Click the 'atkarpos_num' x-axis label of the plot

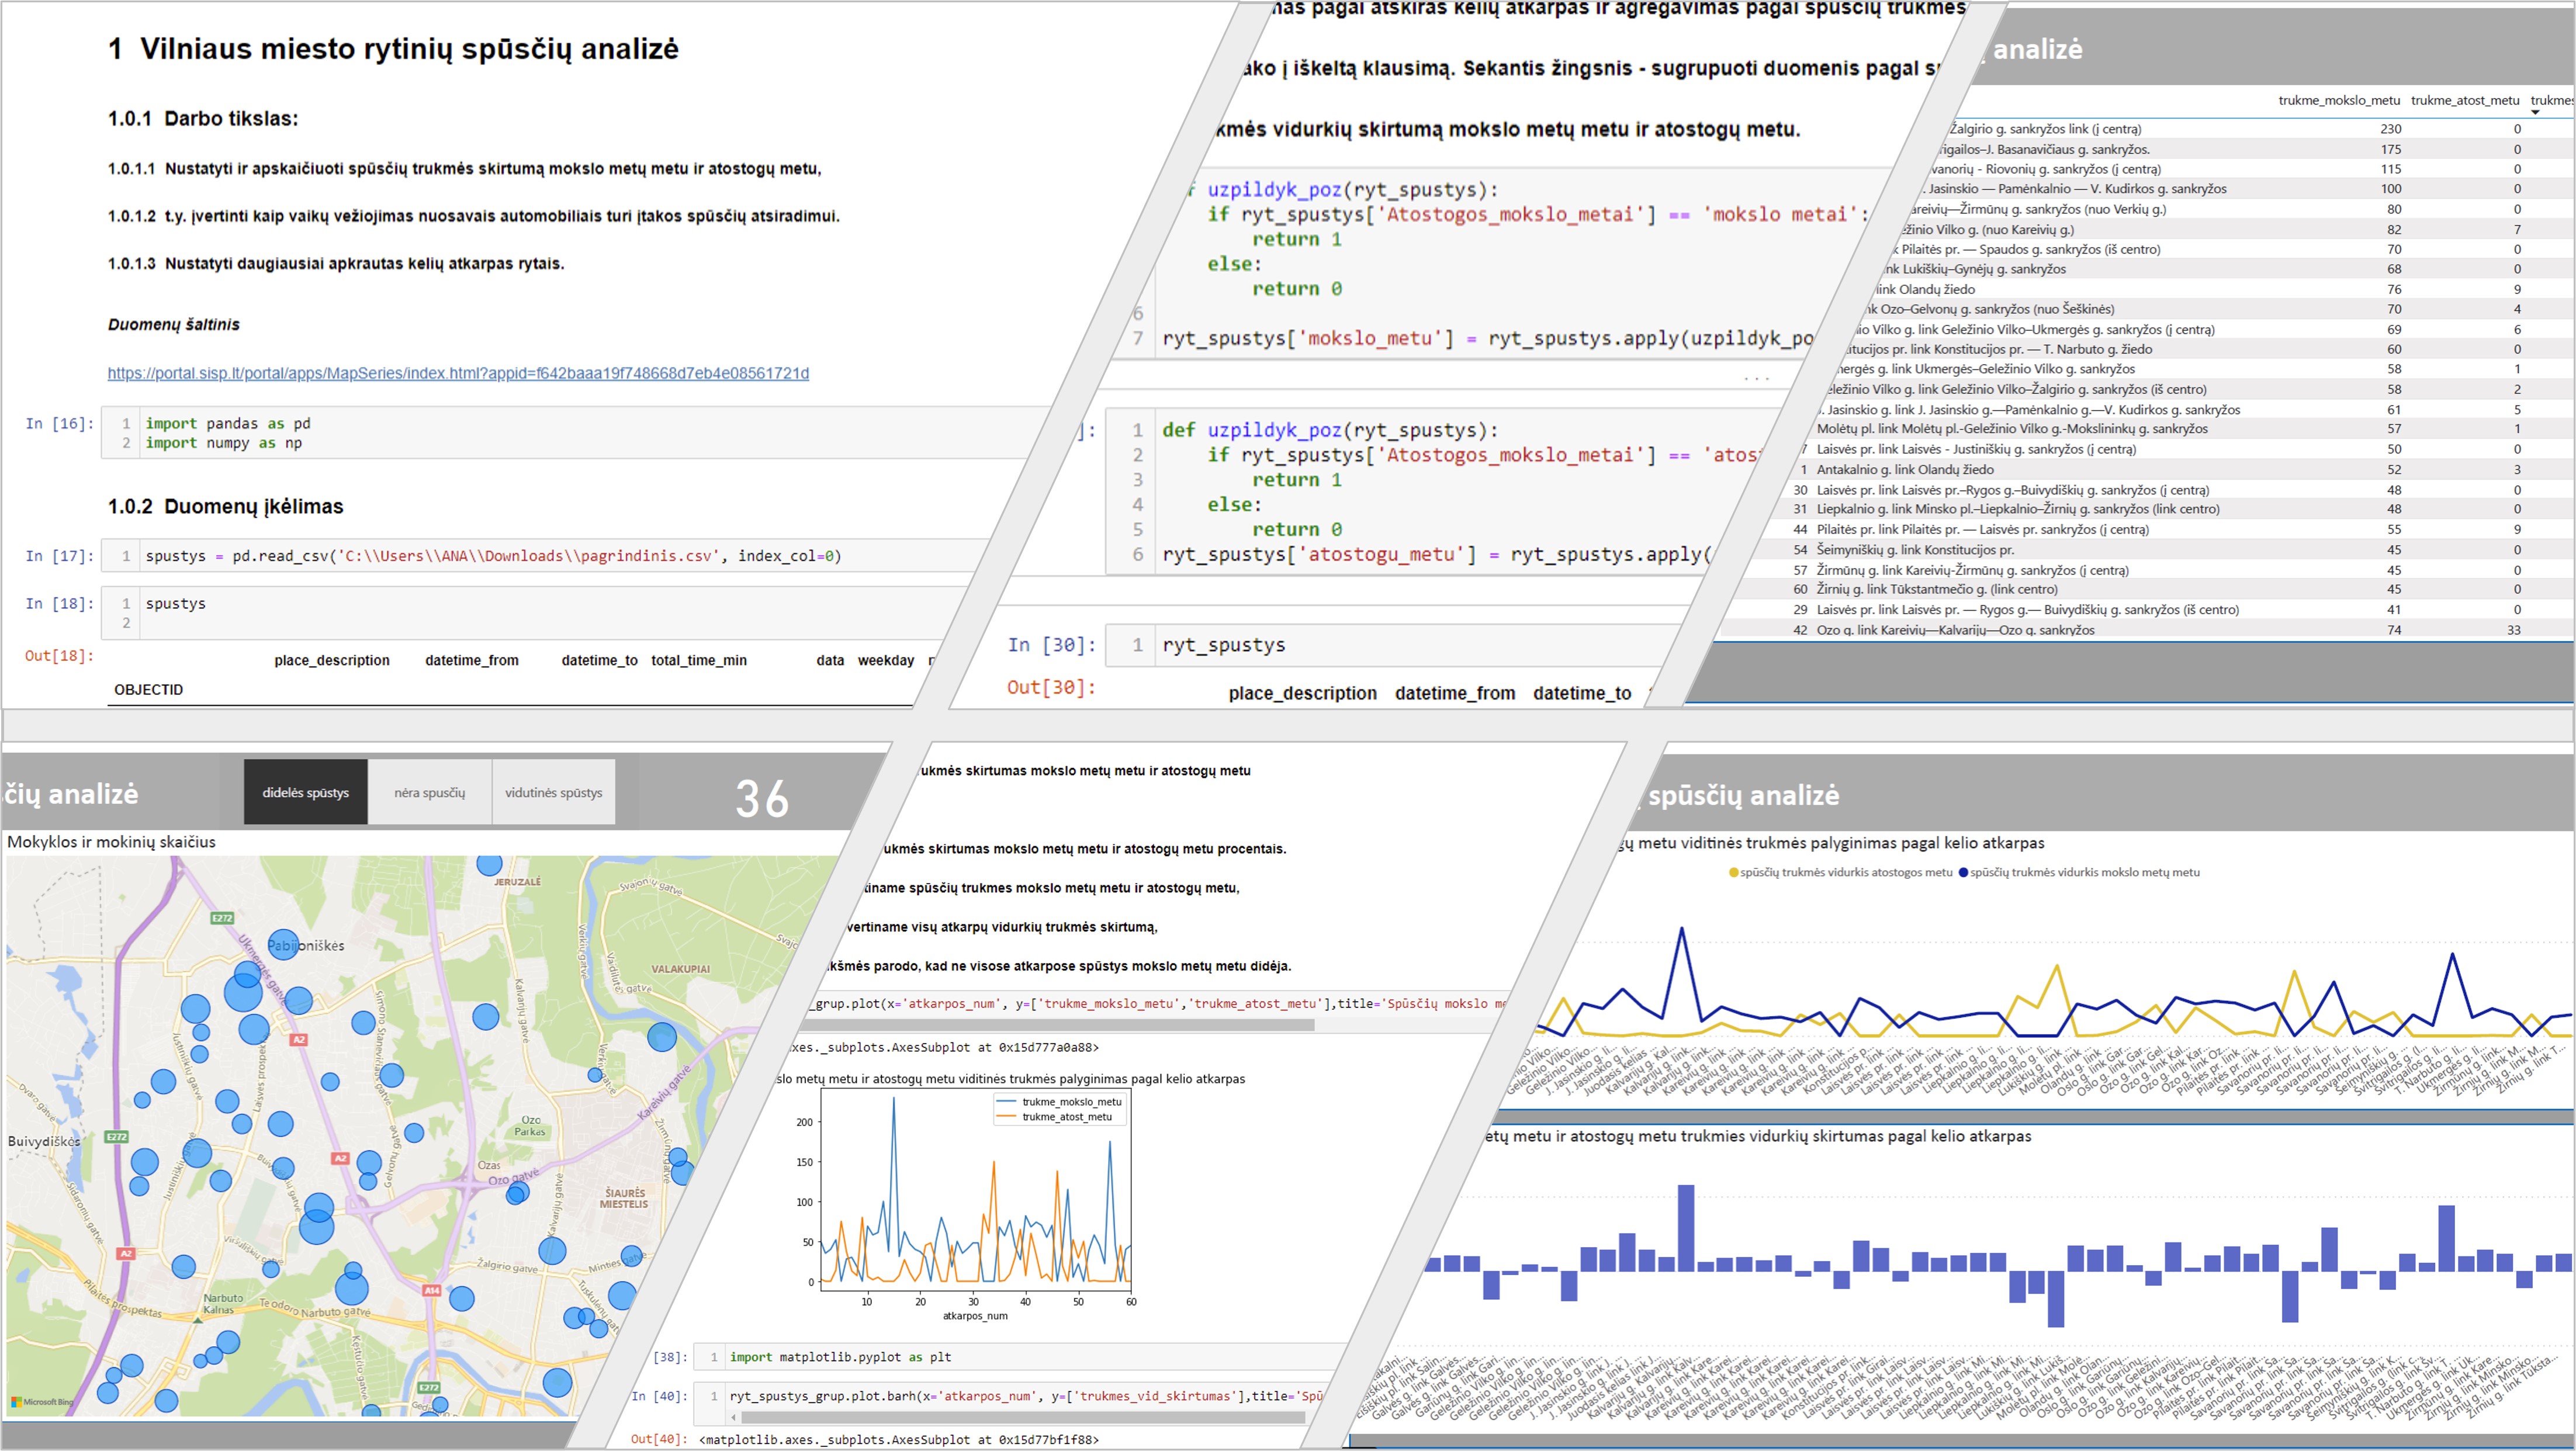[975, 1316]
